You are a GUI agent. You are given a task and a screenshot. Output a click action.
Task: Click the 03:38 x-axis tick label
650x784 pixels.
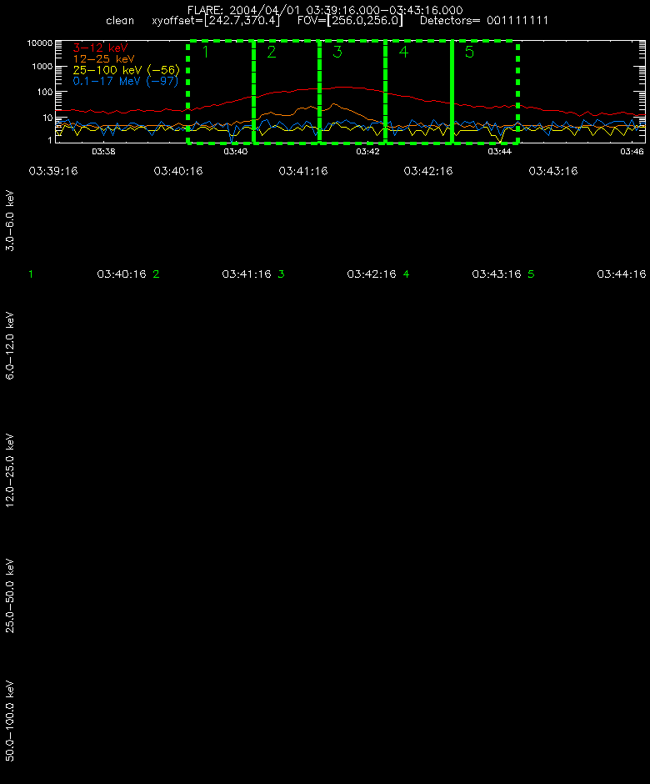pyautogui.click(x=103, y=152)
